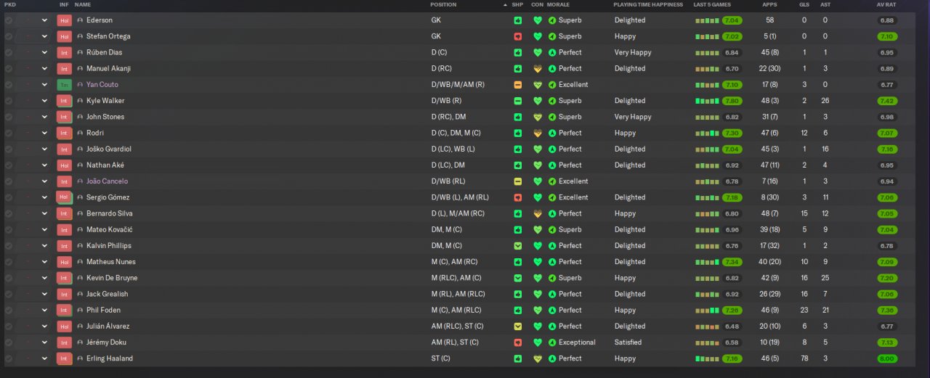Click the Perfect morale arrow icon for Joško Gvardiol

(x=552, y=149)
